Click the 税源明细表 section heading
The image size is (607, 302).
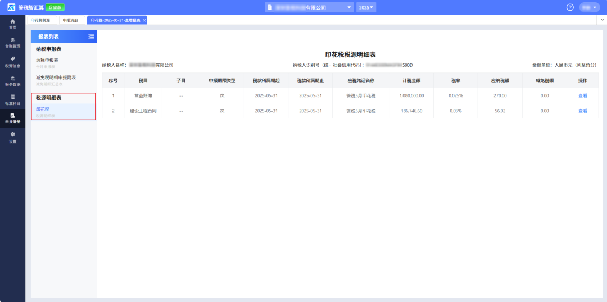tap(49, 98)
